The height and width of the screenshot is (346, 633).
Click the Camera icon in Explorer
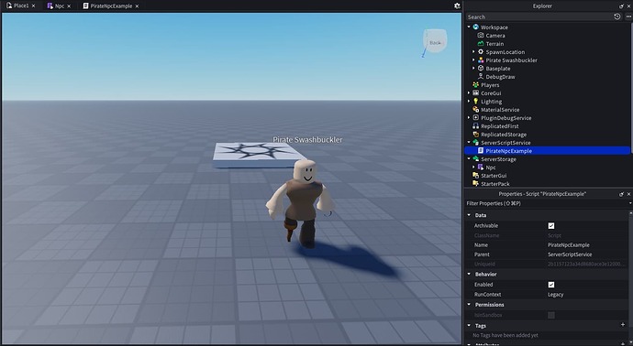pos(481,36)
